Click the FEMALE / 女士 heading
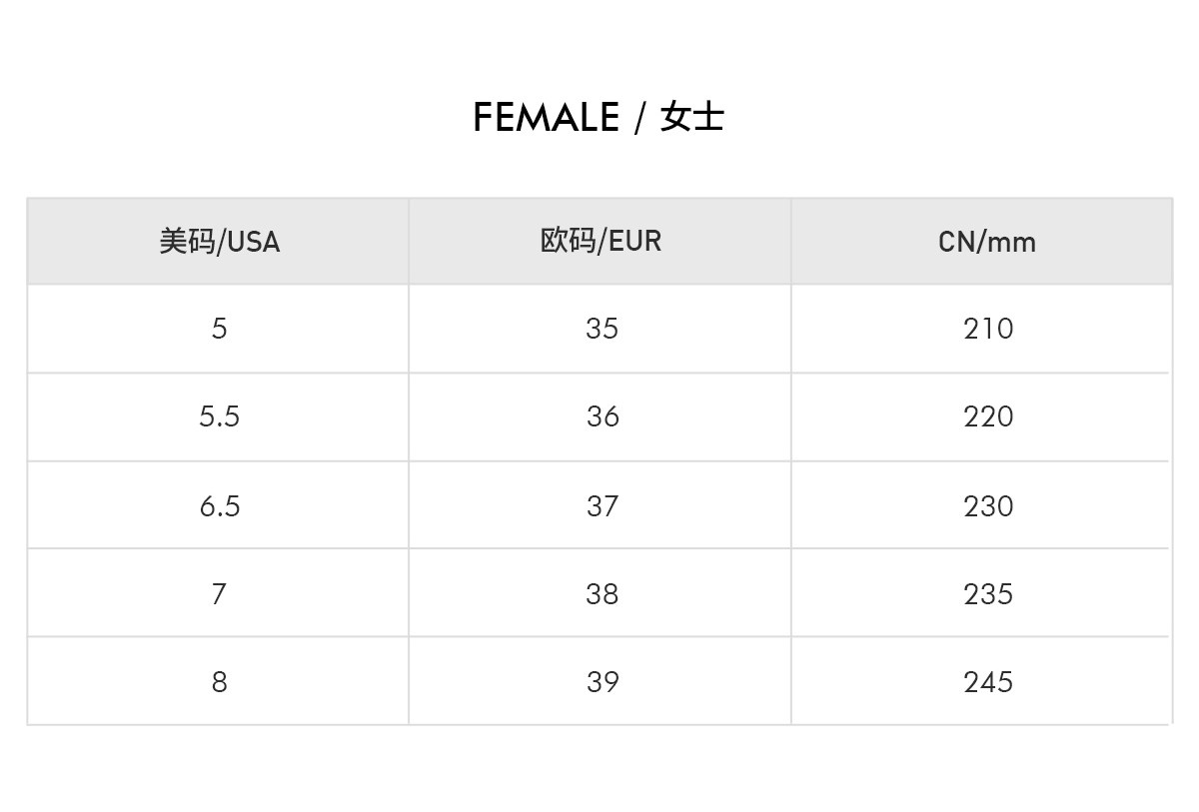The image size is (1199, 812). 599,118
